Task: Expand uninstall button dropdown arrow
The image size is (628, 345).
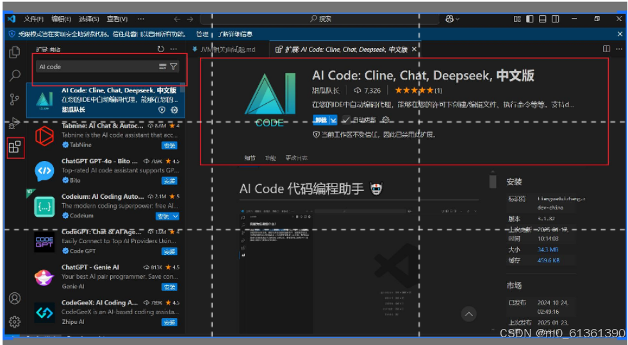Action: tap(333, 119)
